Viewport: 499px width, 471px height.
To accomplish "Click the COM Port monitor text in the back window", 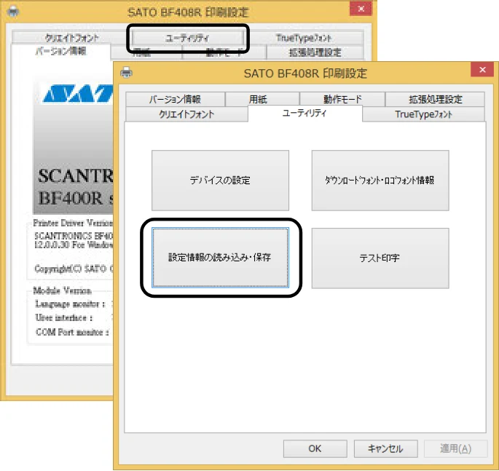I will (72, 332).
